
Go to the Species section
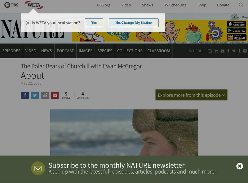[105, 51]
